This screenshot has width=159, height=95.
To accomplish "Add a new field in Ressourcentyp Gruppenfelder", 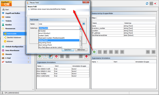I will point(94,52).
